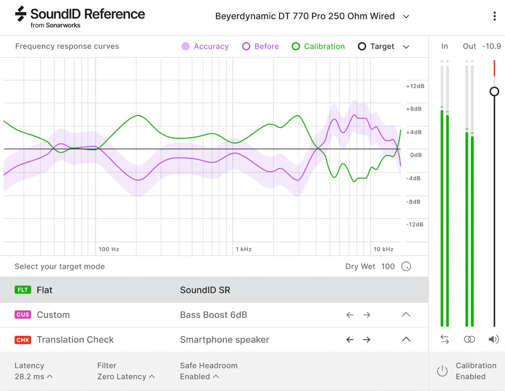Click the SoundID SR target label

click(x=205, y=290)
